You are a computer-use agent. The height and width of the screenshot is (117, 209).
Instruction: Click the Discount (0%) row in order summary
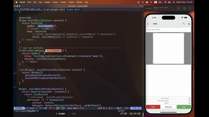pos(169,101)
